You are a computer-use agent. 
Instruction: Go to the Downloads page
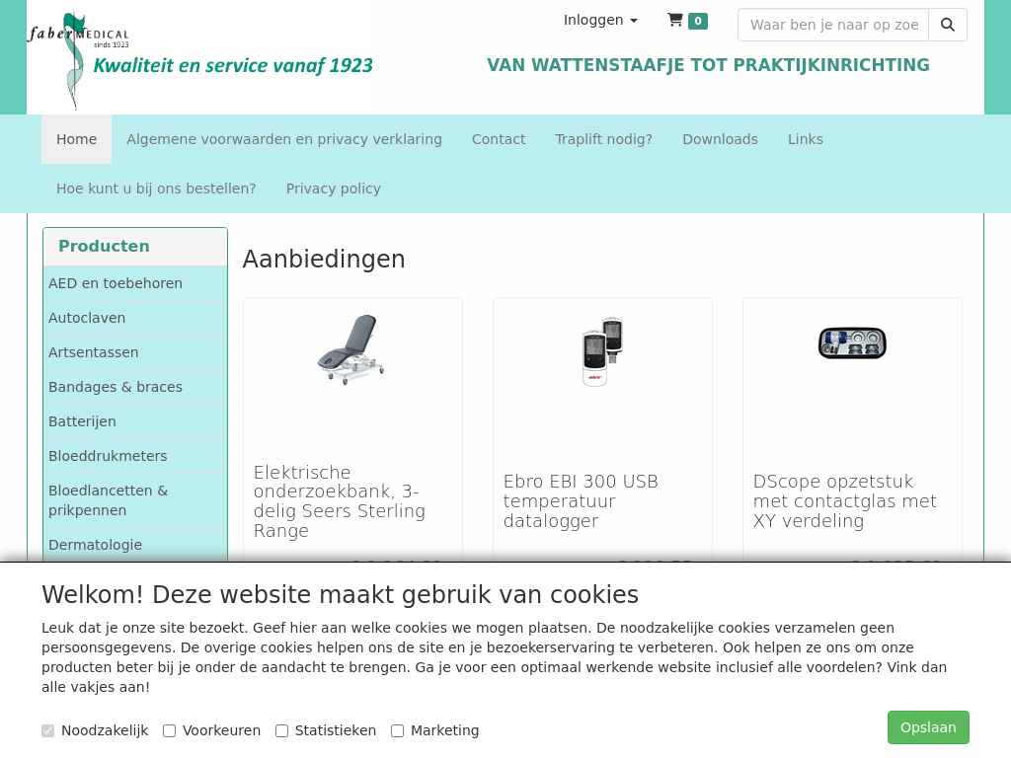click(720, 139)
